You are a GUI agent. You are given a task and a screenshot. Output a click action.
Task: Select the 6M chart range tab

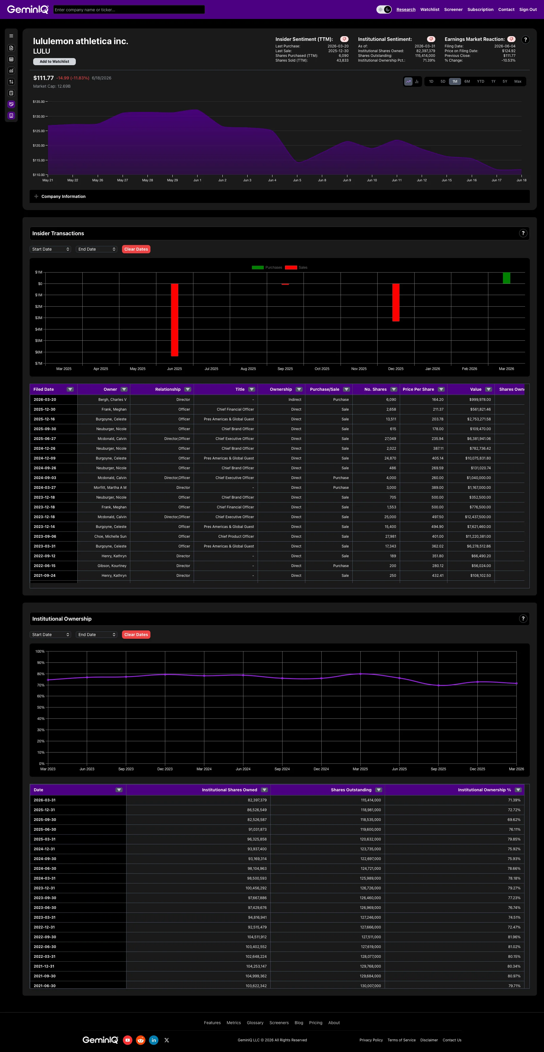point(467,82)
